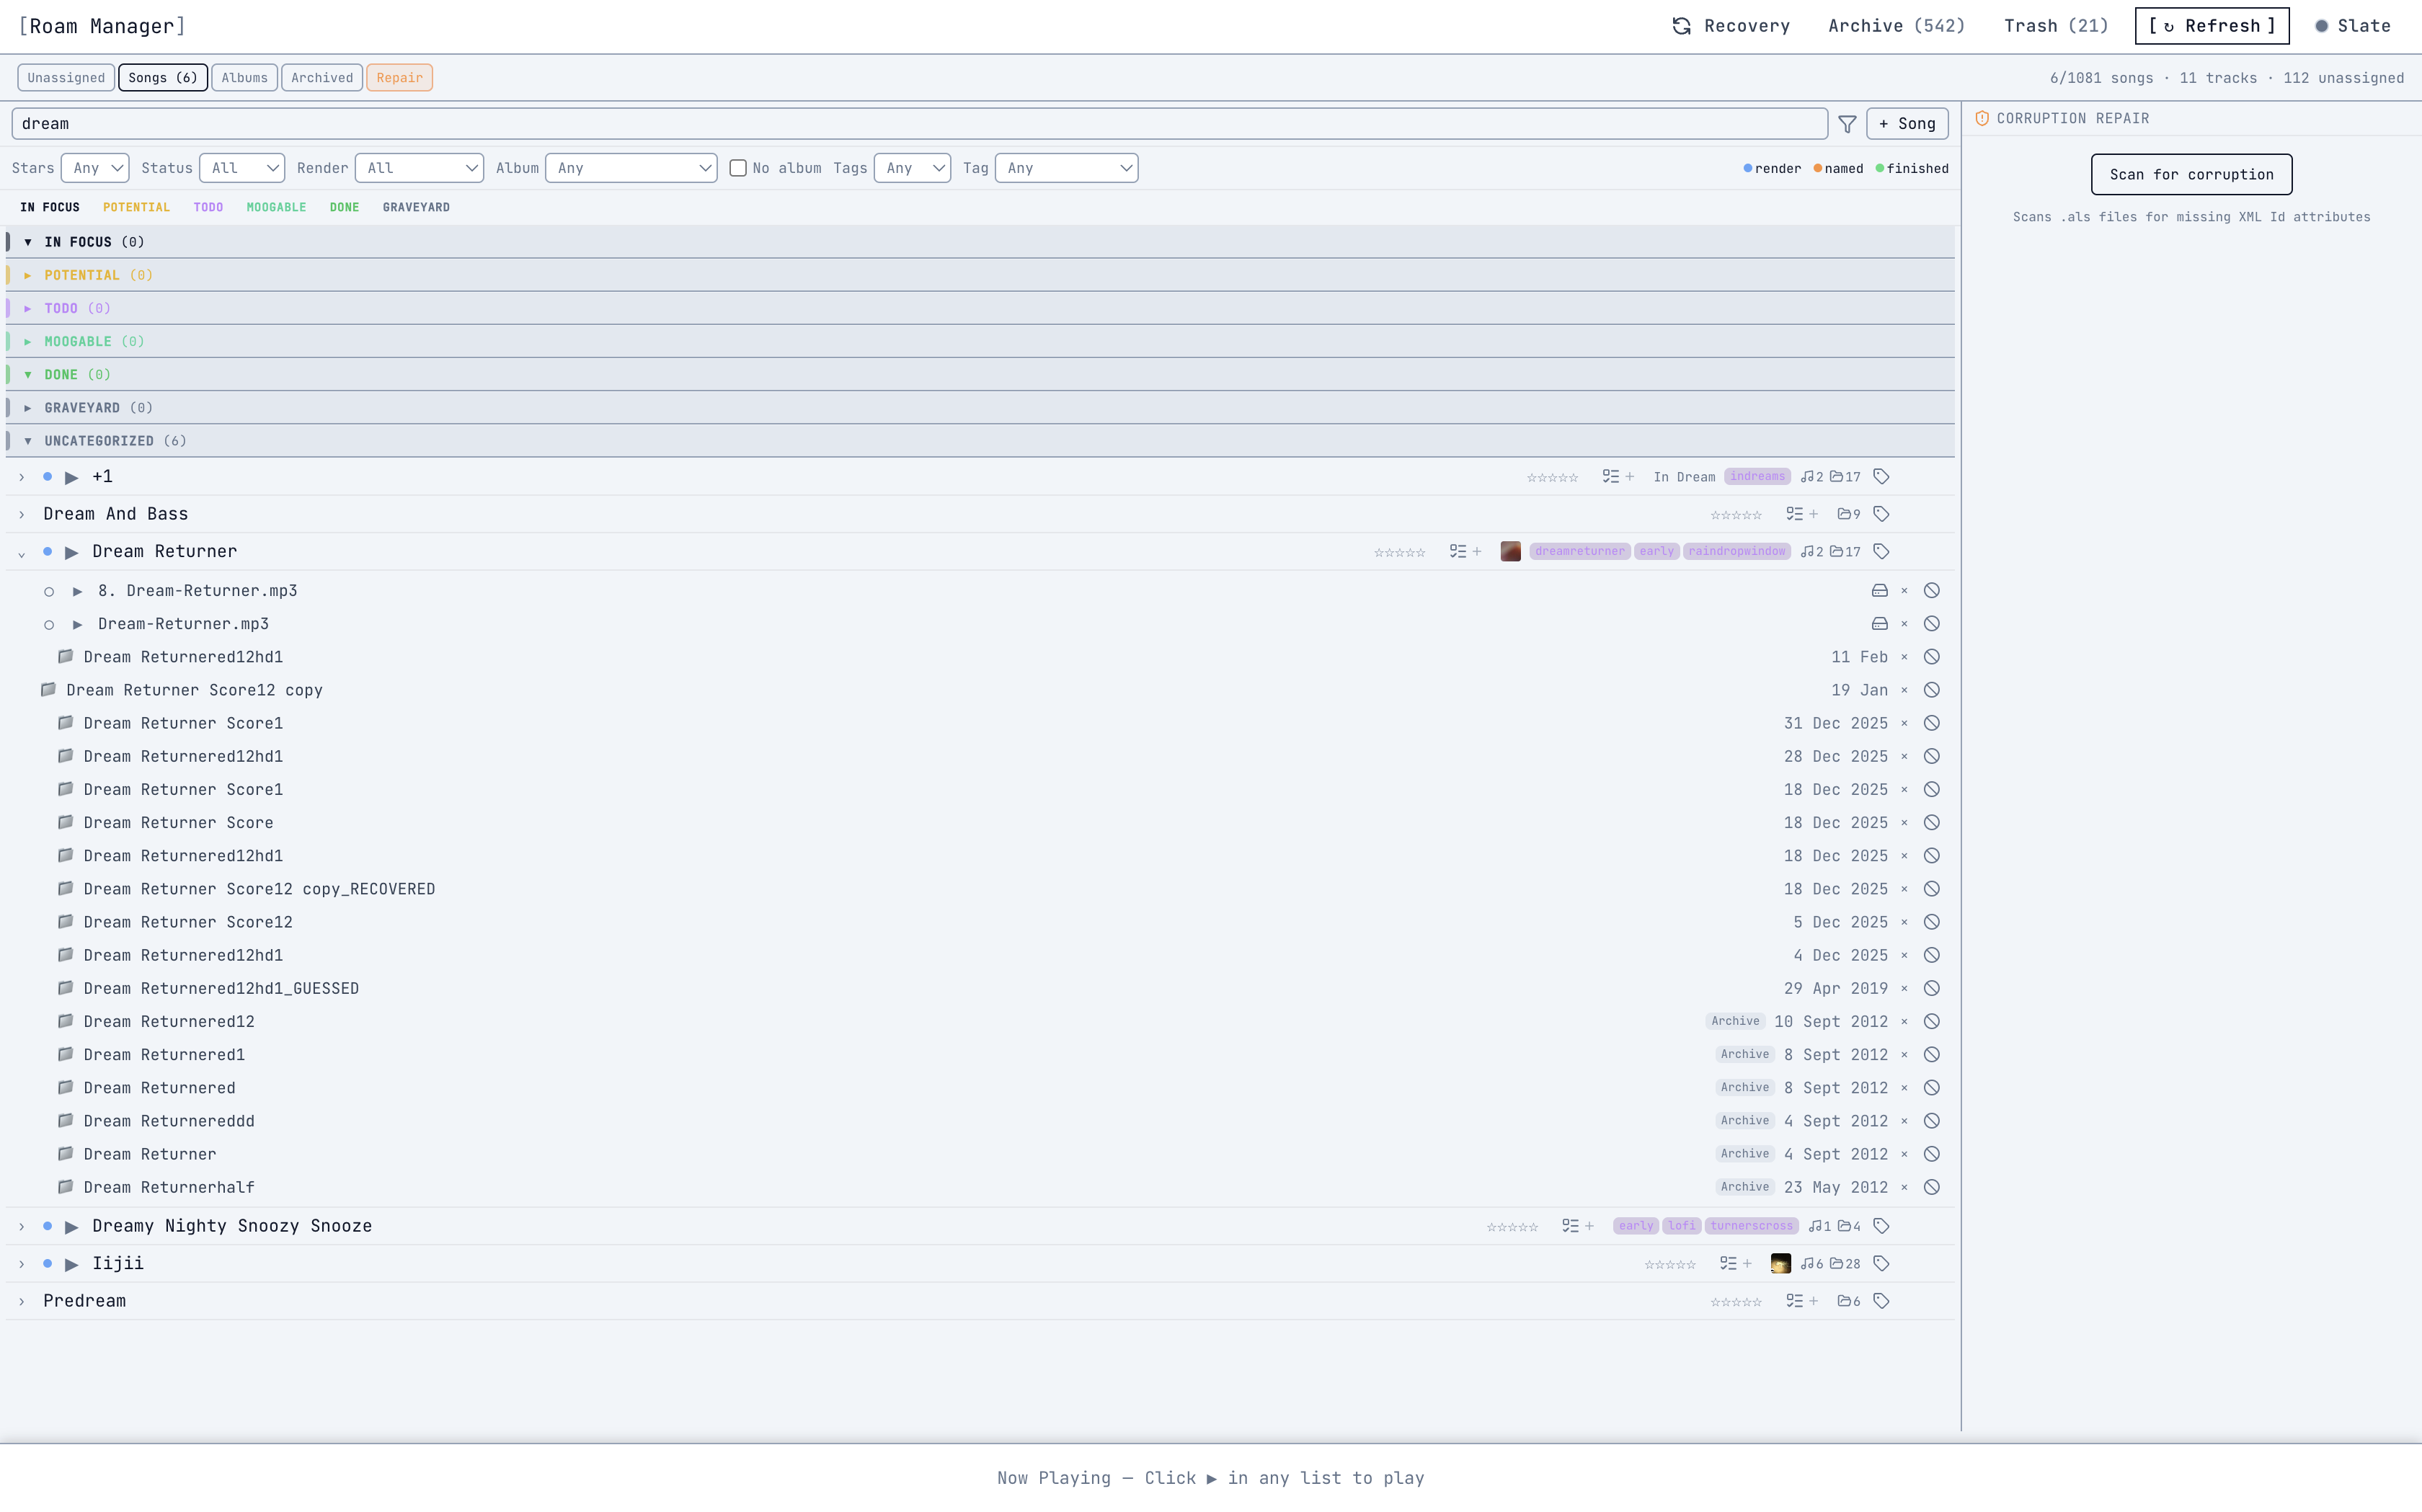Open the Repair tab
The image size is (2422, 1512).
[399, 78]
